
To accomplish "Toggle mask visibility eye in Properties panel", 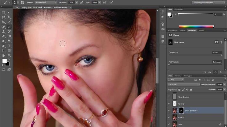I will [x=215, y=72].
